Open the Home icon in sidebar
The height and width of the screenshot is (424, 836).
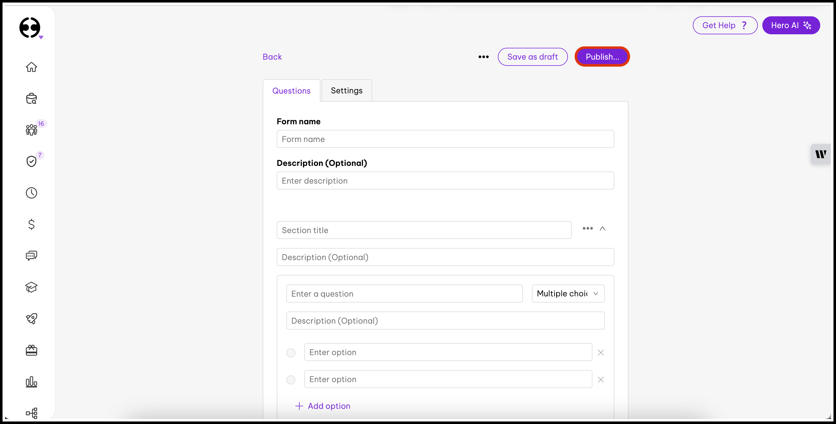tap(32, 67)
